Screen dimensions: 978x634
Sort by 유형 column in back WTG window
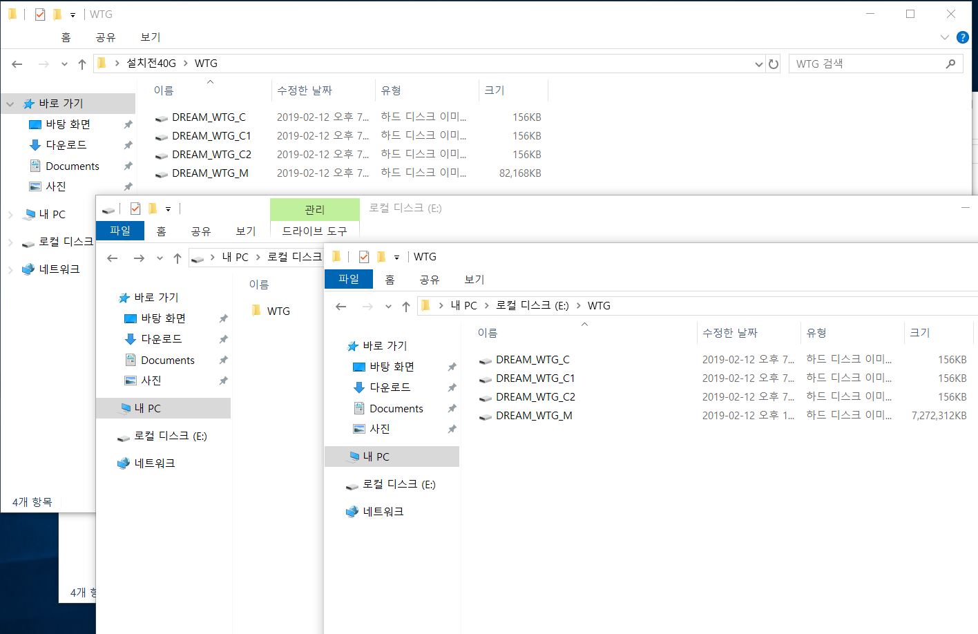[x=391, y=90]
